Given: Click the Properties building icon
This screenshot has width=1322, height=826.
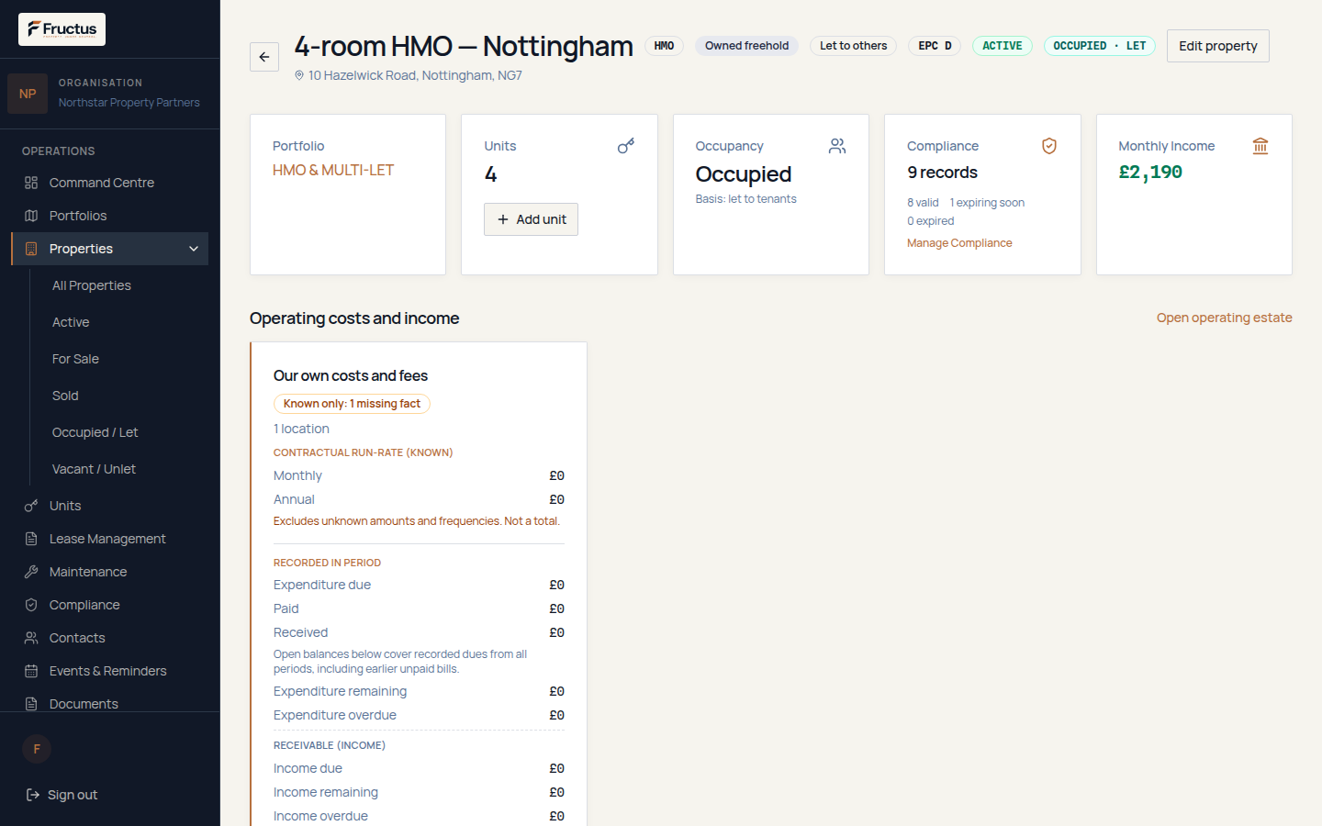Looking at the screenshot, I should 31,249.
